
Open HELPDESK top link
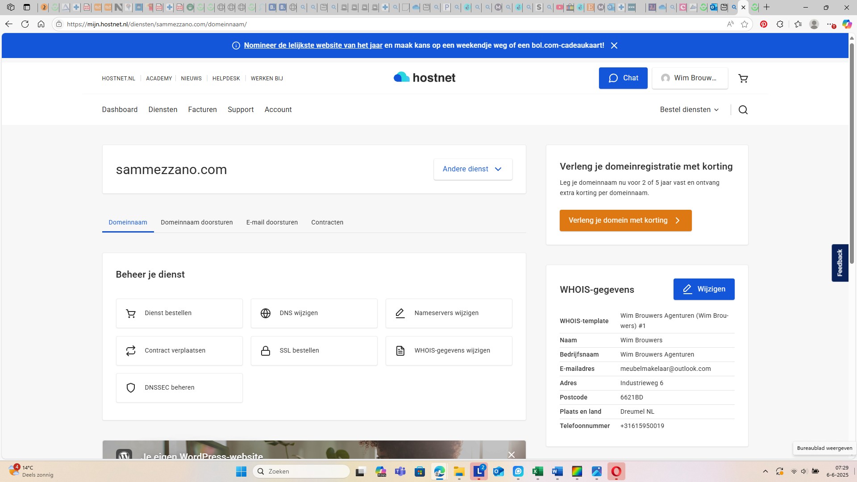tap(226, 79)
